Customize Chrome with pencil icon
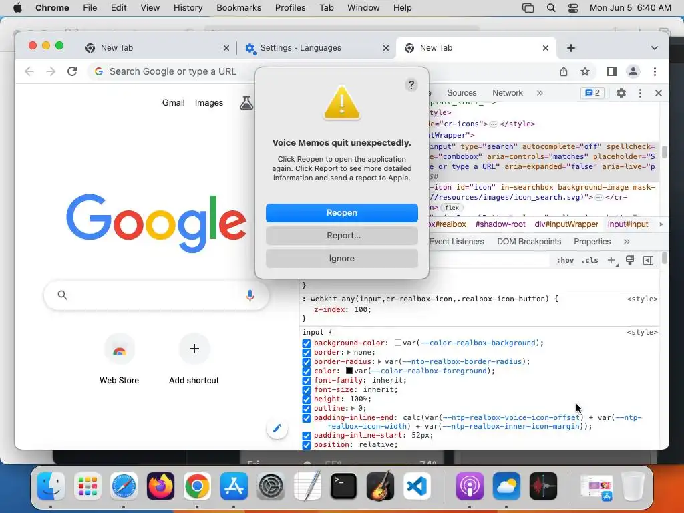This screenshot has width=684, height=513. pos(277,428)
